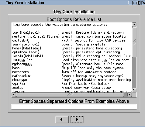Click 'Scan or Specify swapfile' description
This screenshot has height=127, width=145.
(x=83, y=44)
